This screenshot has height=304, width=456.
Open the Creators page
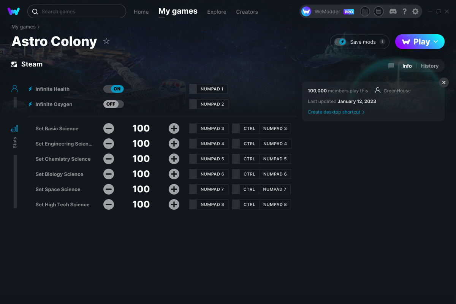click(x=247, y=12)
